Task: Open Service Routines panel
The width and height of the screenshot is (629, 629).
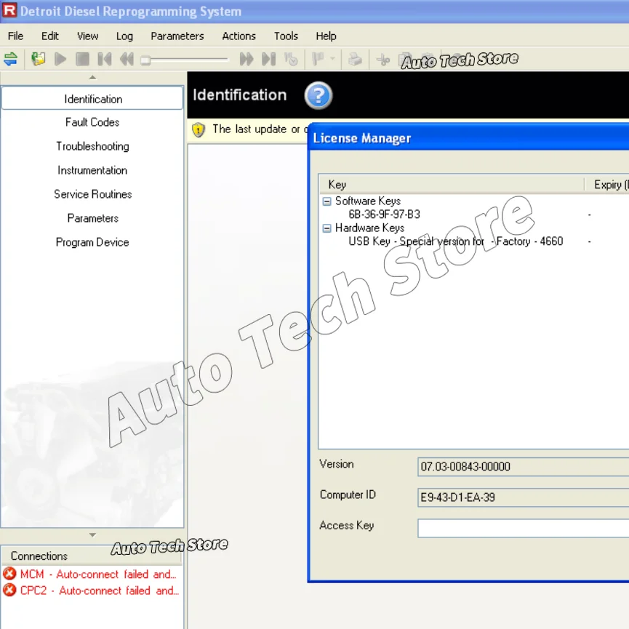Action: [x=92, y=194]
